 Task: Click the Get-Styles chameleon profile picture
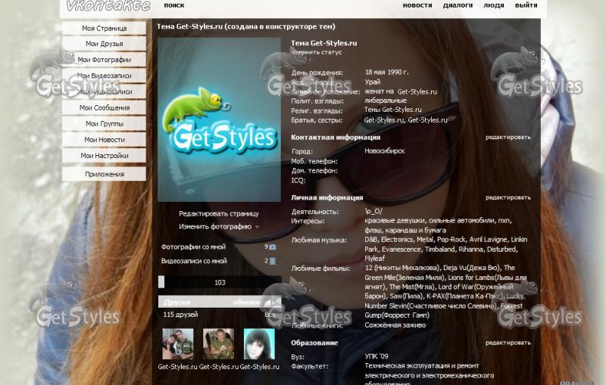219,120
